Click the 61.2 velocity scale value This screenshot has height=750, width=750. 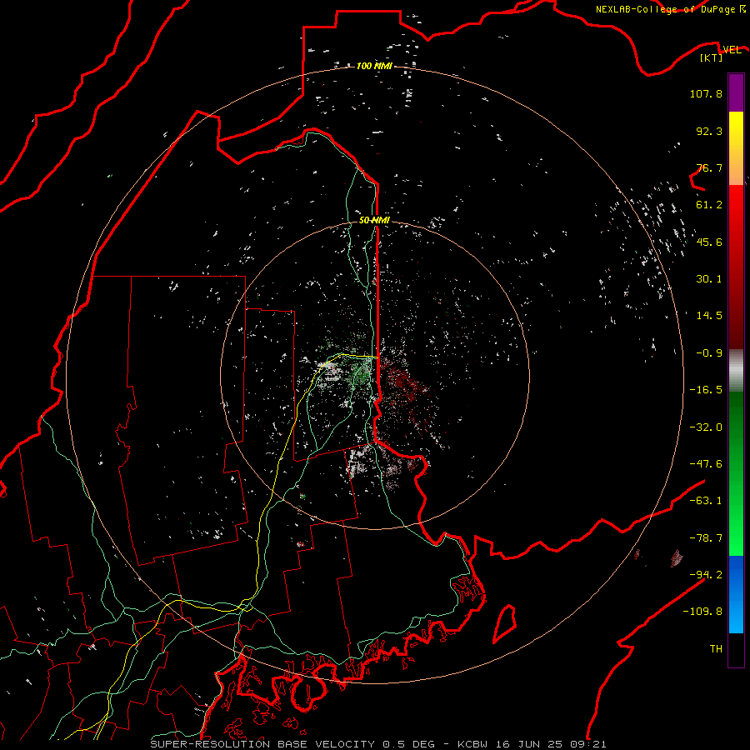(709, 205)
